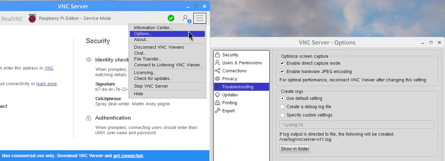Click the Updates arrow icon in sidebar
Image resolution: width=445 pixels, height=161 pixels.
pos(217,95)
